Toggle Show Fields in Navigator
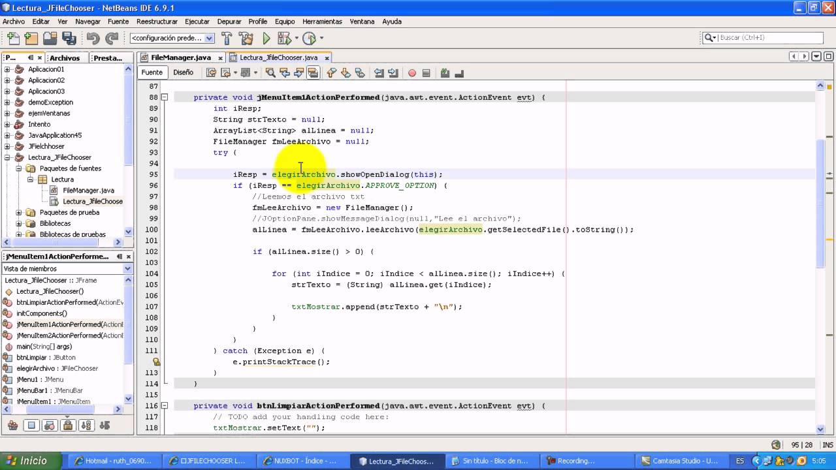This screenshot has height=470, width=836. click(x=31, y=426)
